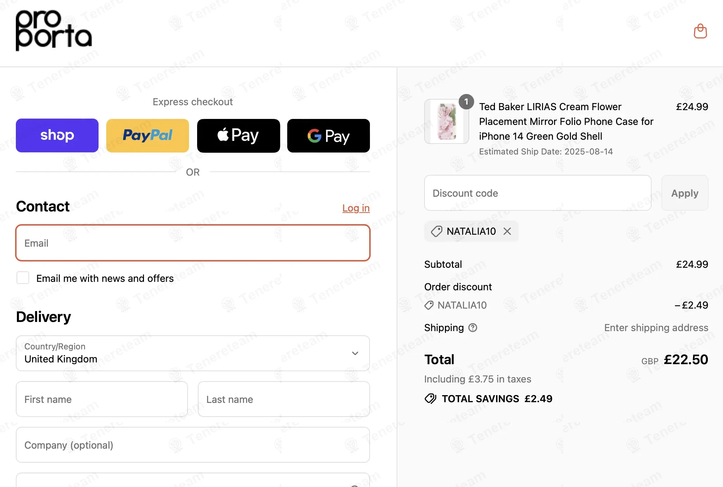Image resolution: width=723 pixels, height=487 pixels.
Task: Select the Ted Baker LIRIAS product title
Action: click(x=566, y=121)
